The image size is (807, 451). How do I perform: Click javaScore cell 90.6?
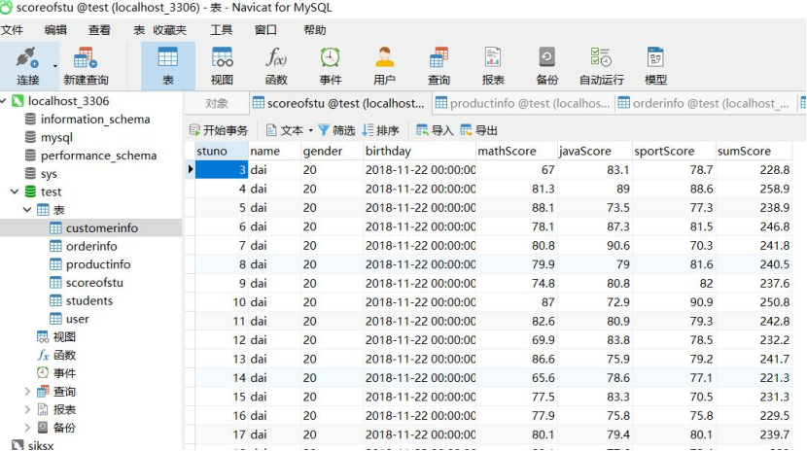[594, 245]
